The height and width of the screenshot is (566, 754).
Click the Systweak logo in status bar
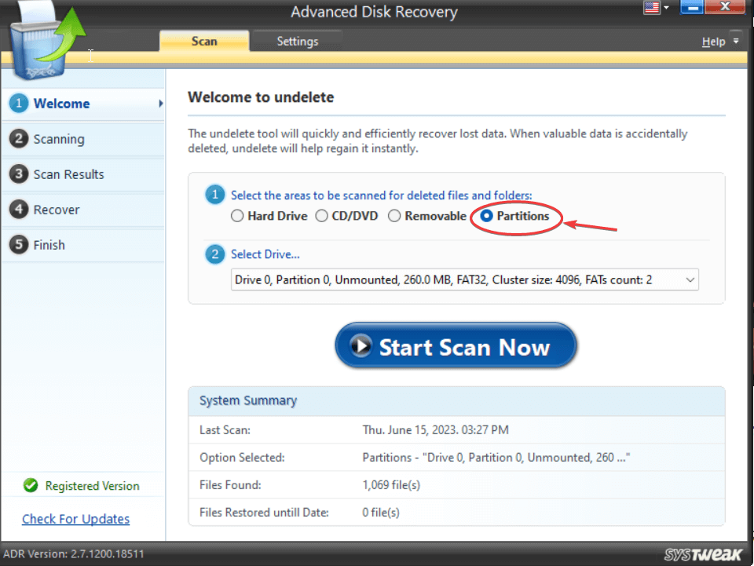click(702, 554)
